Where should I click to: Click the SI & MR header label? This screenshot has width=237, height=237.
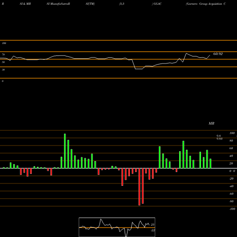click(25, 4)
